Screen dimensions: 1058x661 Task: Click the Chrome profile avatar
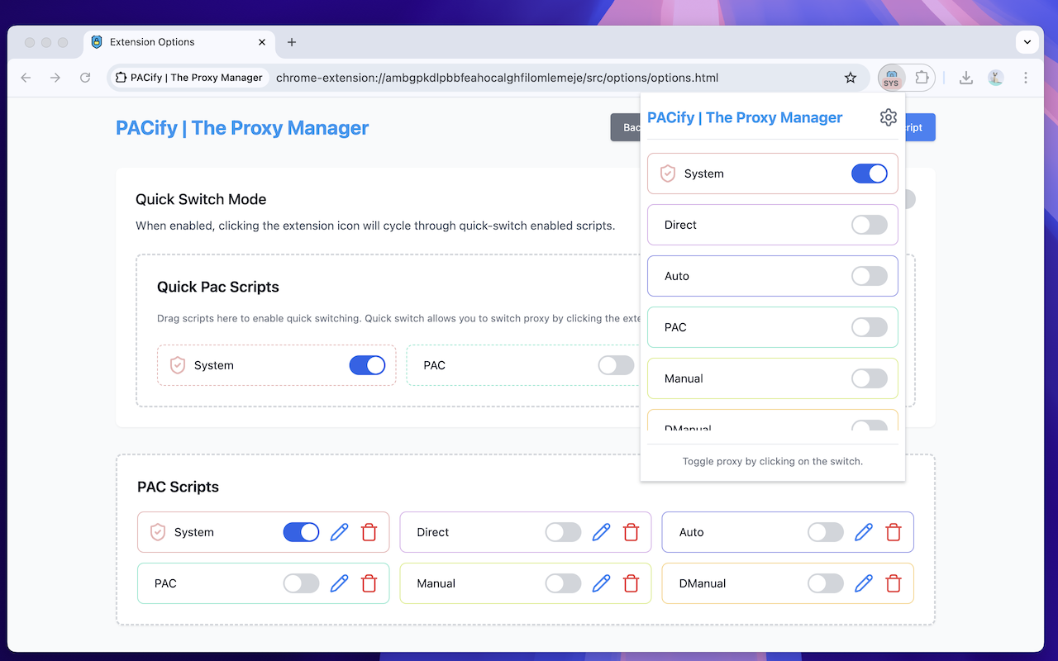point(995,78)
